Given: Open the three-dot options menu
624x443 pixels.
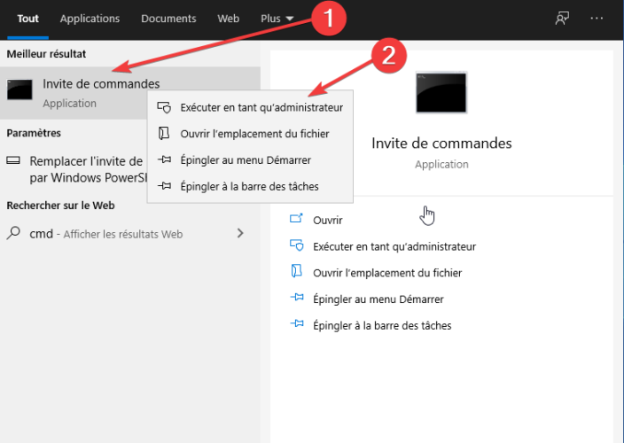Looking at the screenshot, I should click(597, 19).
